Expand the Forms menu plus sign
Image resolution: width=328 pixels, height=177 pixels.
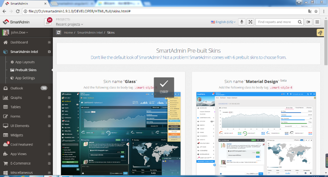tap(49, 116)
